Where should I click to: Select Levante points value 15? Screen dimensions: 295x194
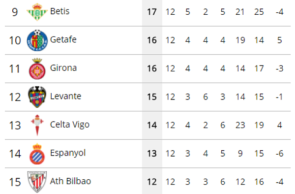[x=152, y=97]
